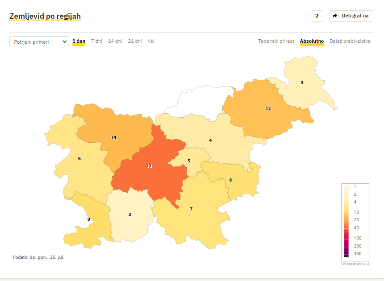Show the Vsi (all) time range
This screenshot has height=281, width=384.
(x=151, y=41)
